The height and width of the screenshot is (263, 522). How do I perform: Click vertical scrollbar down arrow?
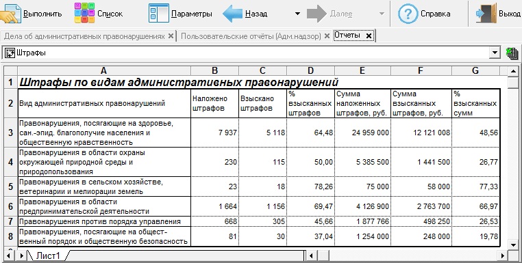513,245
